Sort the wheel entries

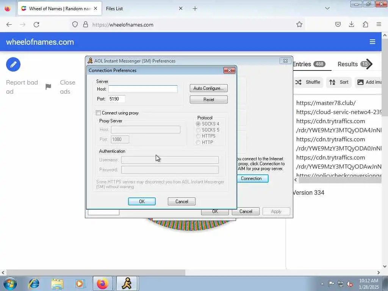click(x=339, y=82)
